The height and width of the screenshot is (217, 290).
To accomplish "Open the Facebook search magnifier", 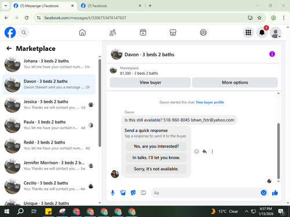I will click(x=24, y=32).
